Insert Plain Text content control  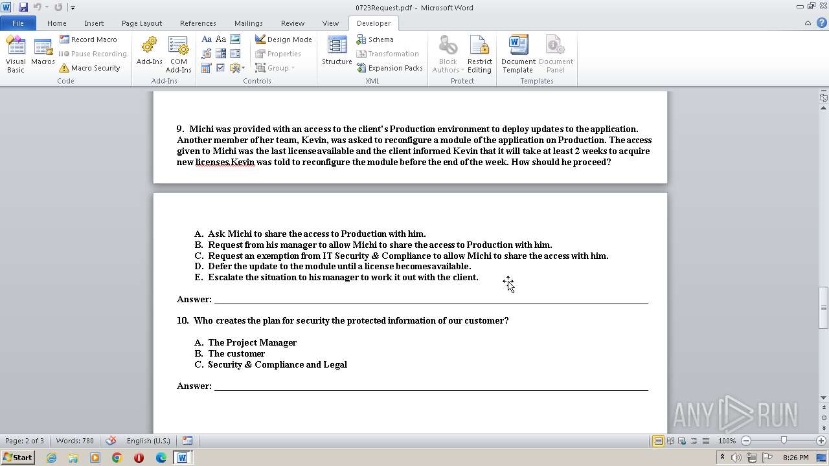[221, 39]
